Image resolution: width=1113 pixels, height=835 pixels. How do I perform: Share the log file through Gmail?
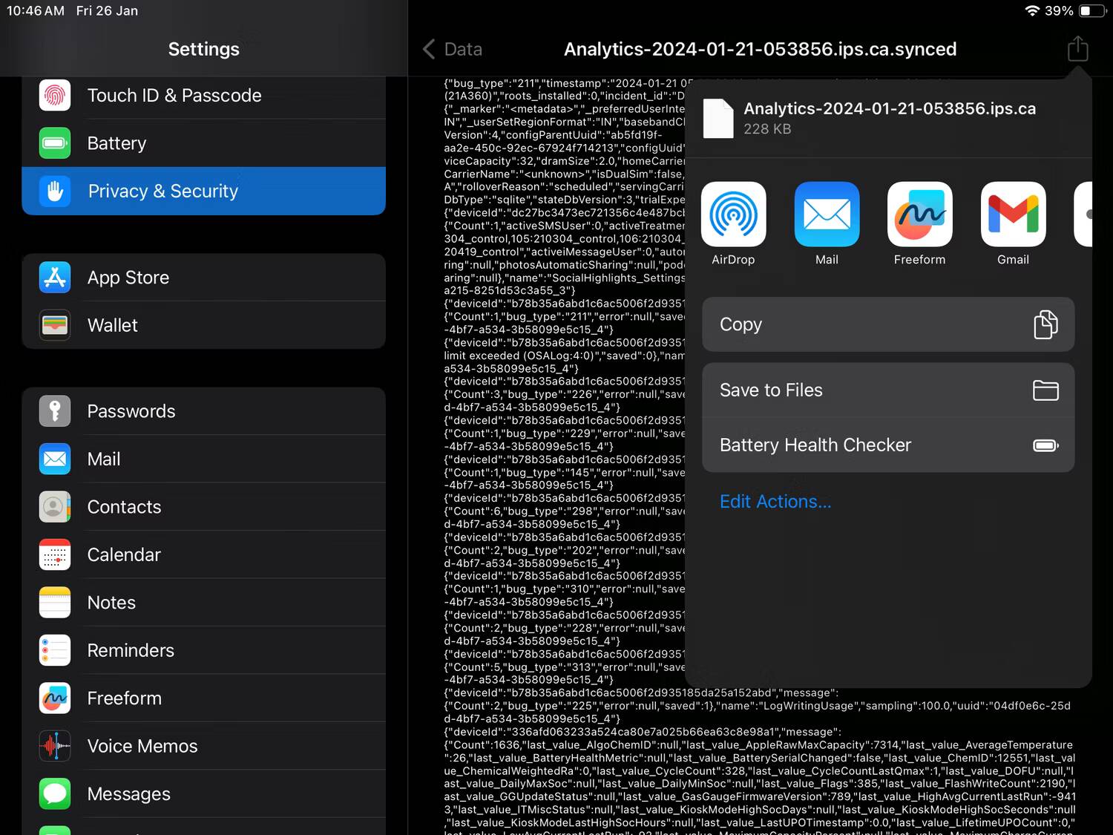tap(1013, 223)
